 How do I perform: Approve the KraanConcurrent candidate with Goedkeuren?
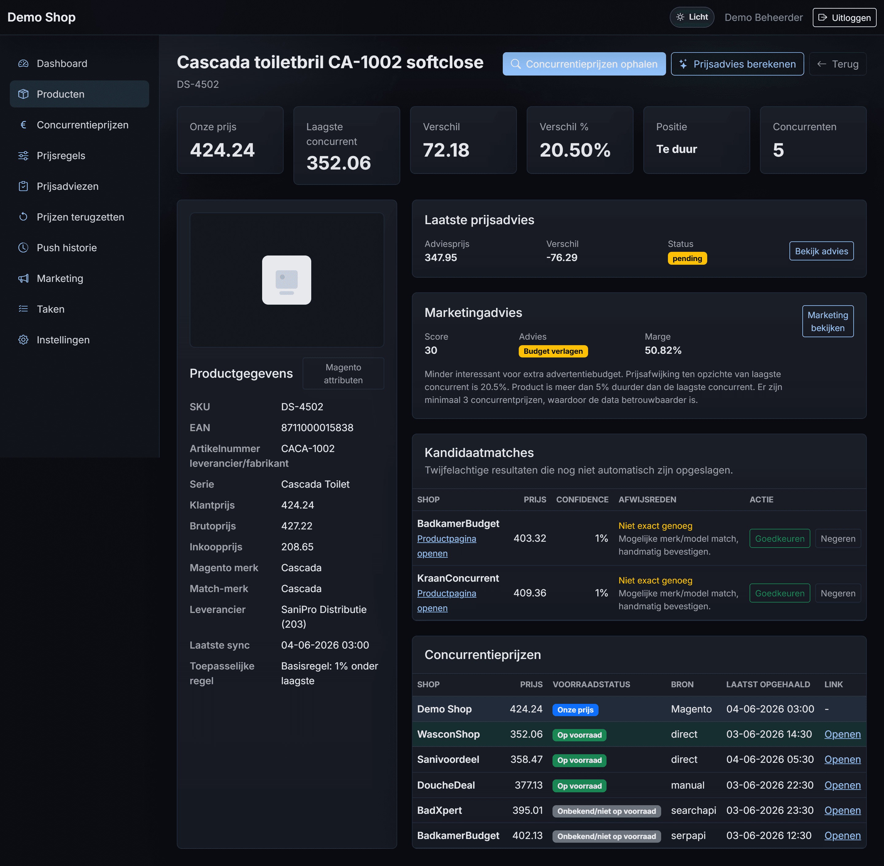779,593
